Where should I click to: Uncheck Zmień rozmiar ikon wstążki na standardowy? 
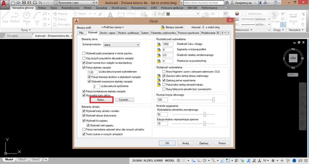pos(84,63)
